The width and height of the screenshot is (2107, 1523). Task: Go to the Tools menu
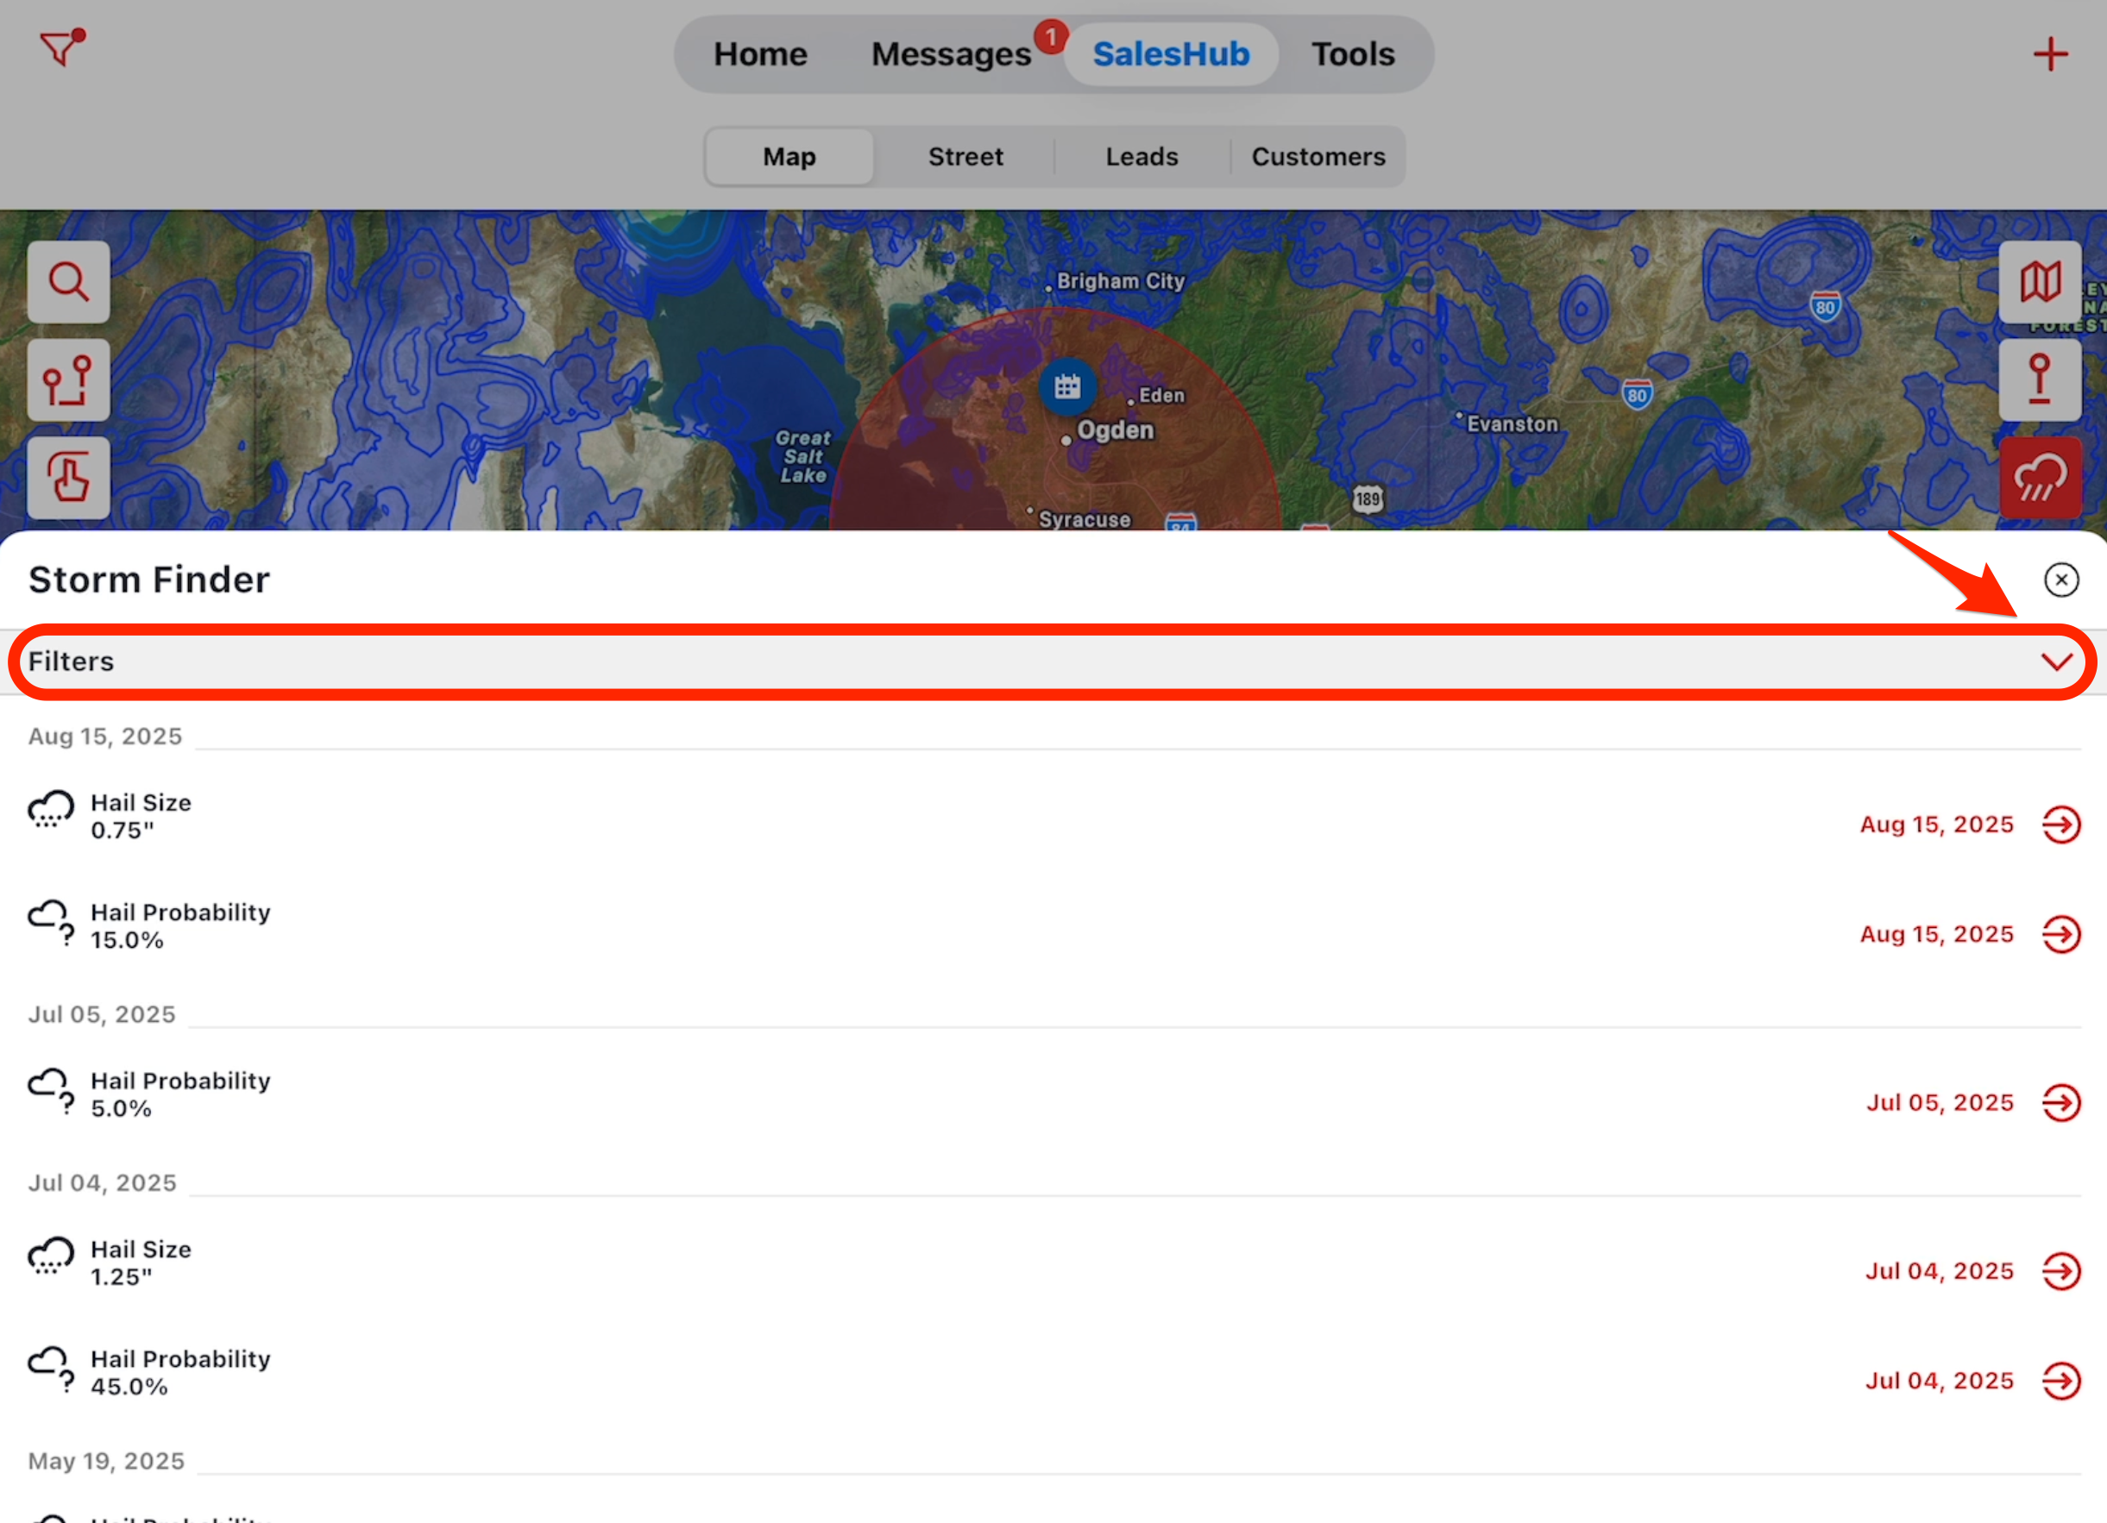[1352, 53]
